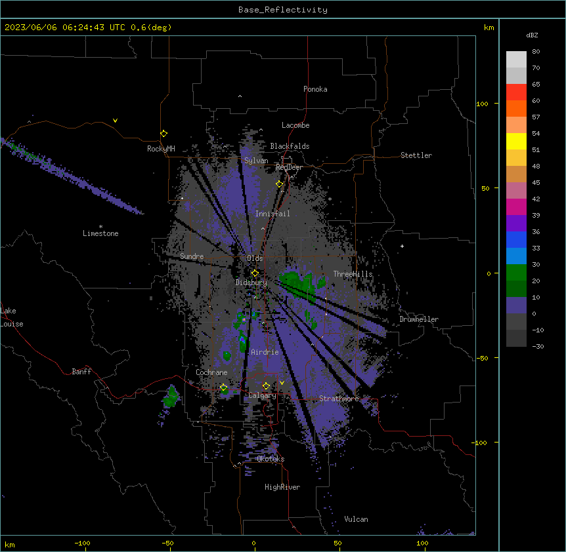Screen dimensions: 566x552
Task: Select the Limestone label
Action: click(x=100, y=233)
